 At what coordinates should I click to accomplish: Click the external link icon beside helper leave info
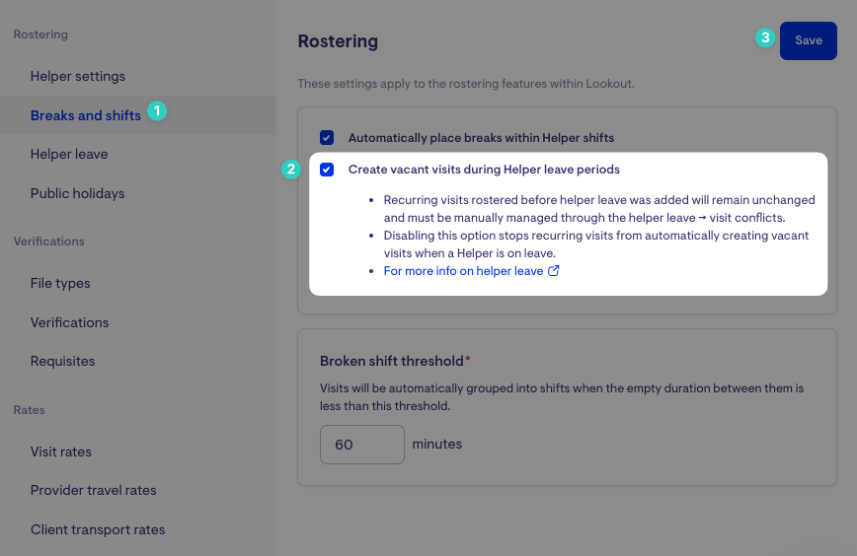point(553,271)
